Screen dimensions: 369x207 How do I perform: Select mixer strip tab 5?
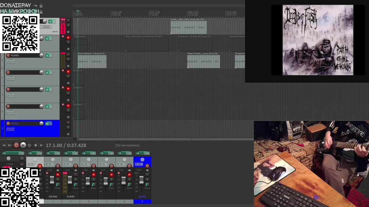[x=106, y=202]
